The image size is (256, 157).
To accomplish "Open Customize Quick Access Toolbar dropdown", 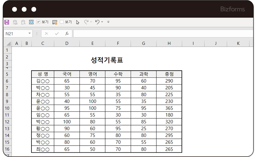I will click(108, 22).
